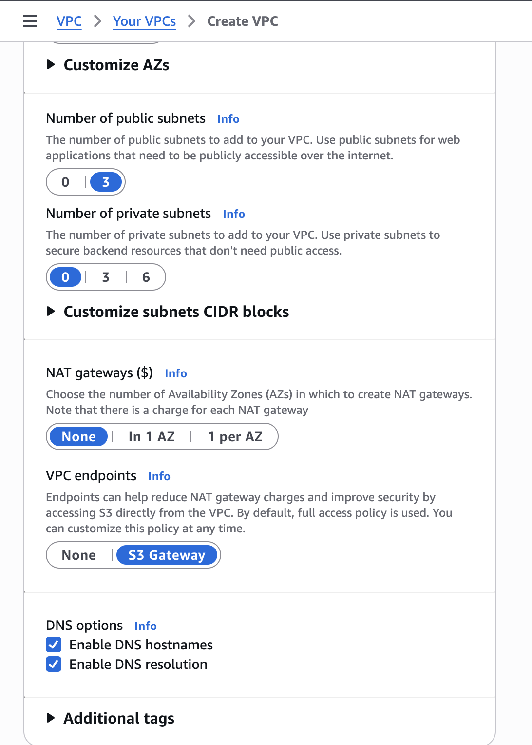Open the hamburger navigation menu

click(30, 21)
